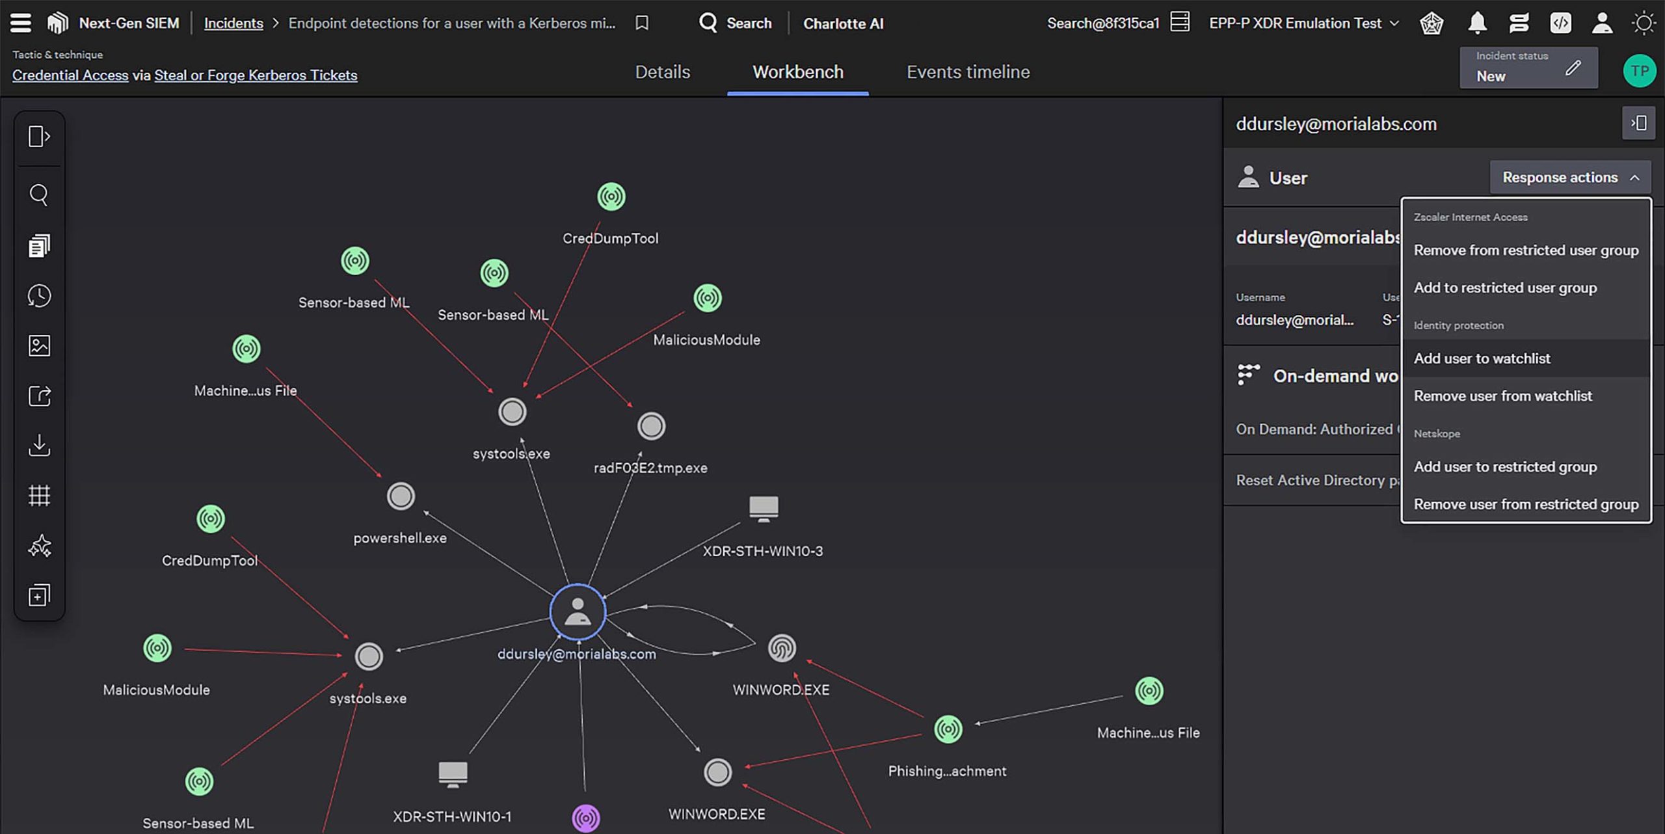Click the grid layout icon in sidebar
The width and height of the screenshot is (1665, 834).
(39, 496)
